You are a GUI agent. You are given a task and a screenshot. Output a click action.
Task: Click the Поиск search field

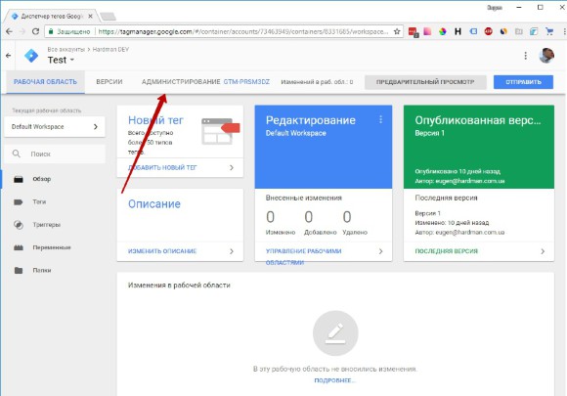pos(55,154)
